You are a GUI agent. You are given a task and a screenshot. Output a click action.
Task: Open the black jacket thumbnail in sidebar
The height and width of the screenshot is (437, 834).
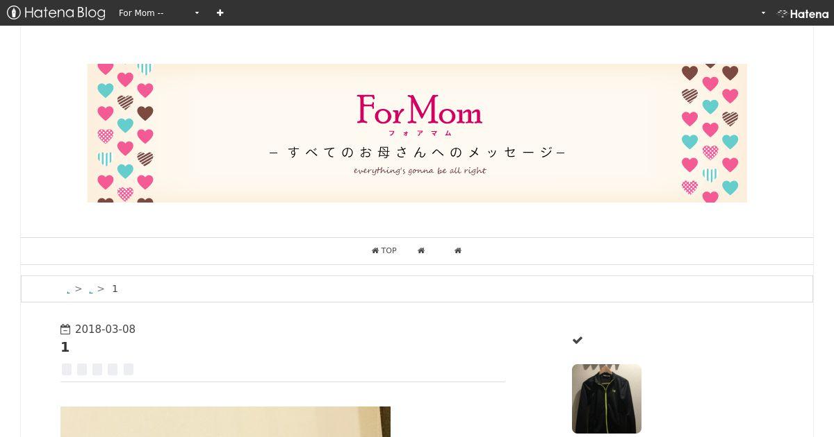[x=607, y=399]
